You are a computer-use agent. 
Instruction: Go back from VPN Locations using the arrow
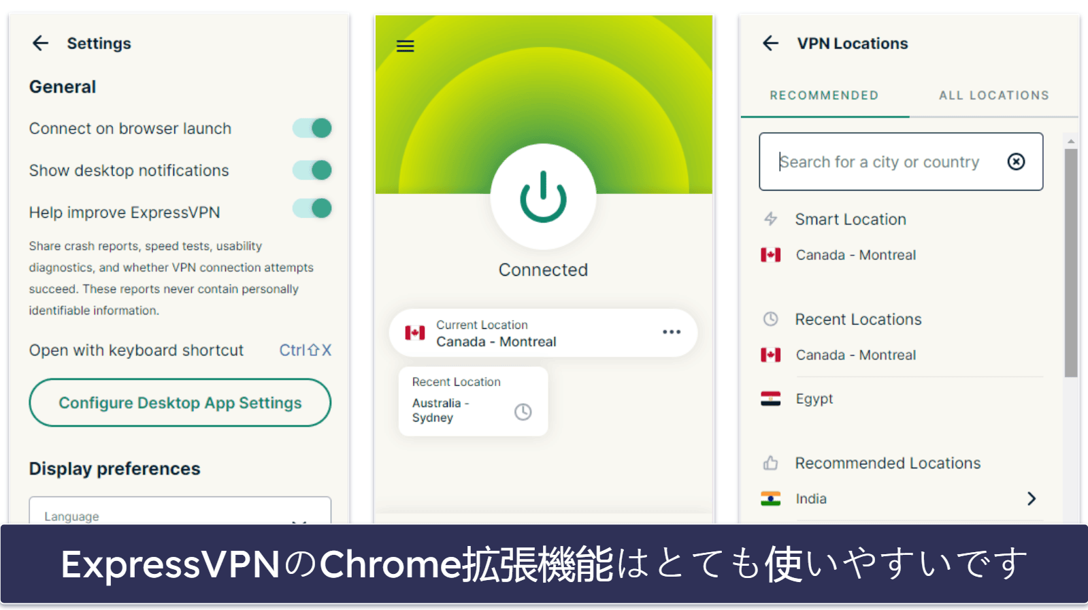(770, 44)
